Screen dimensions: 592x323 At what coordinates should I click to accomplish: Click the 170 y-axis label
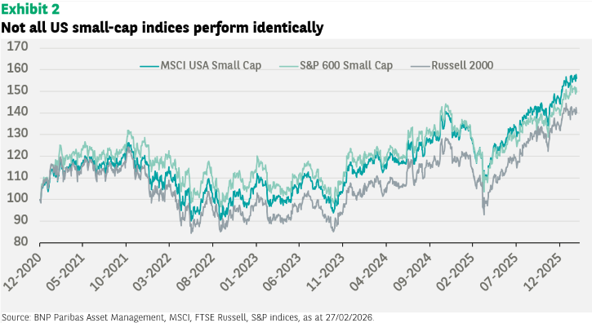pos(18,46)
